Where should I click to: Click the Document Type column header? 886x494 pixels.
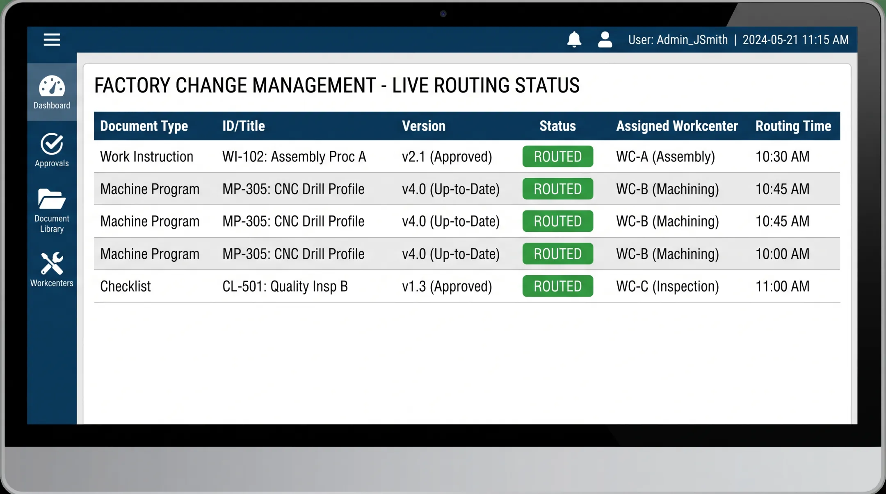tap(144, 126)
